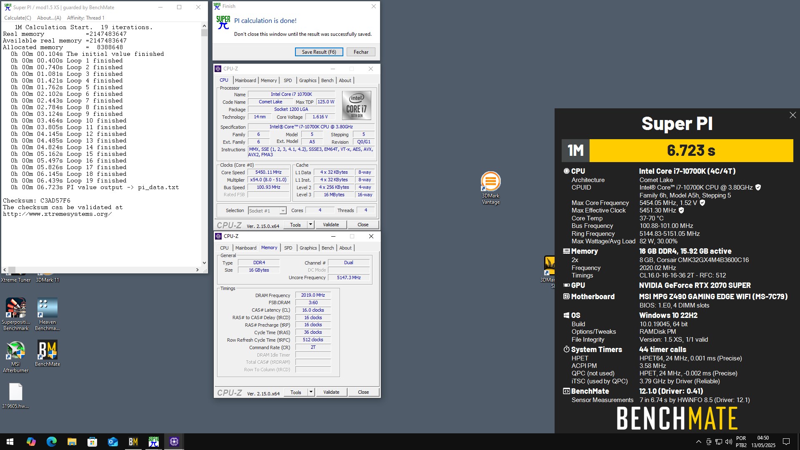
Task: Click Validate in lower CPU-Z window
Action: tap(331, 392)
